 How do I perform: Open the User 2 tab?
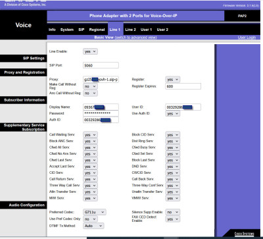(162, 30)
